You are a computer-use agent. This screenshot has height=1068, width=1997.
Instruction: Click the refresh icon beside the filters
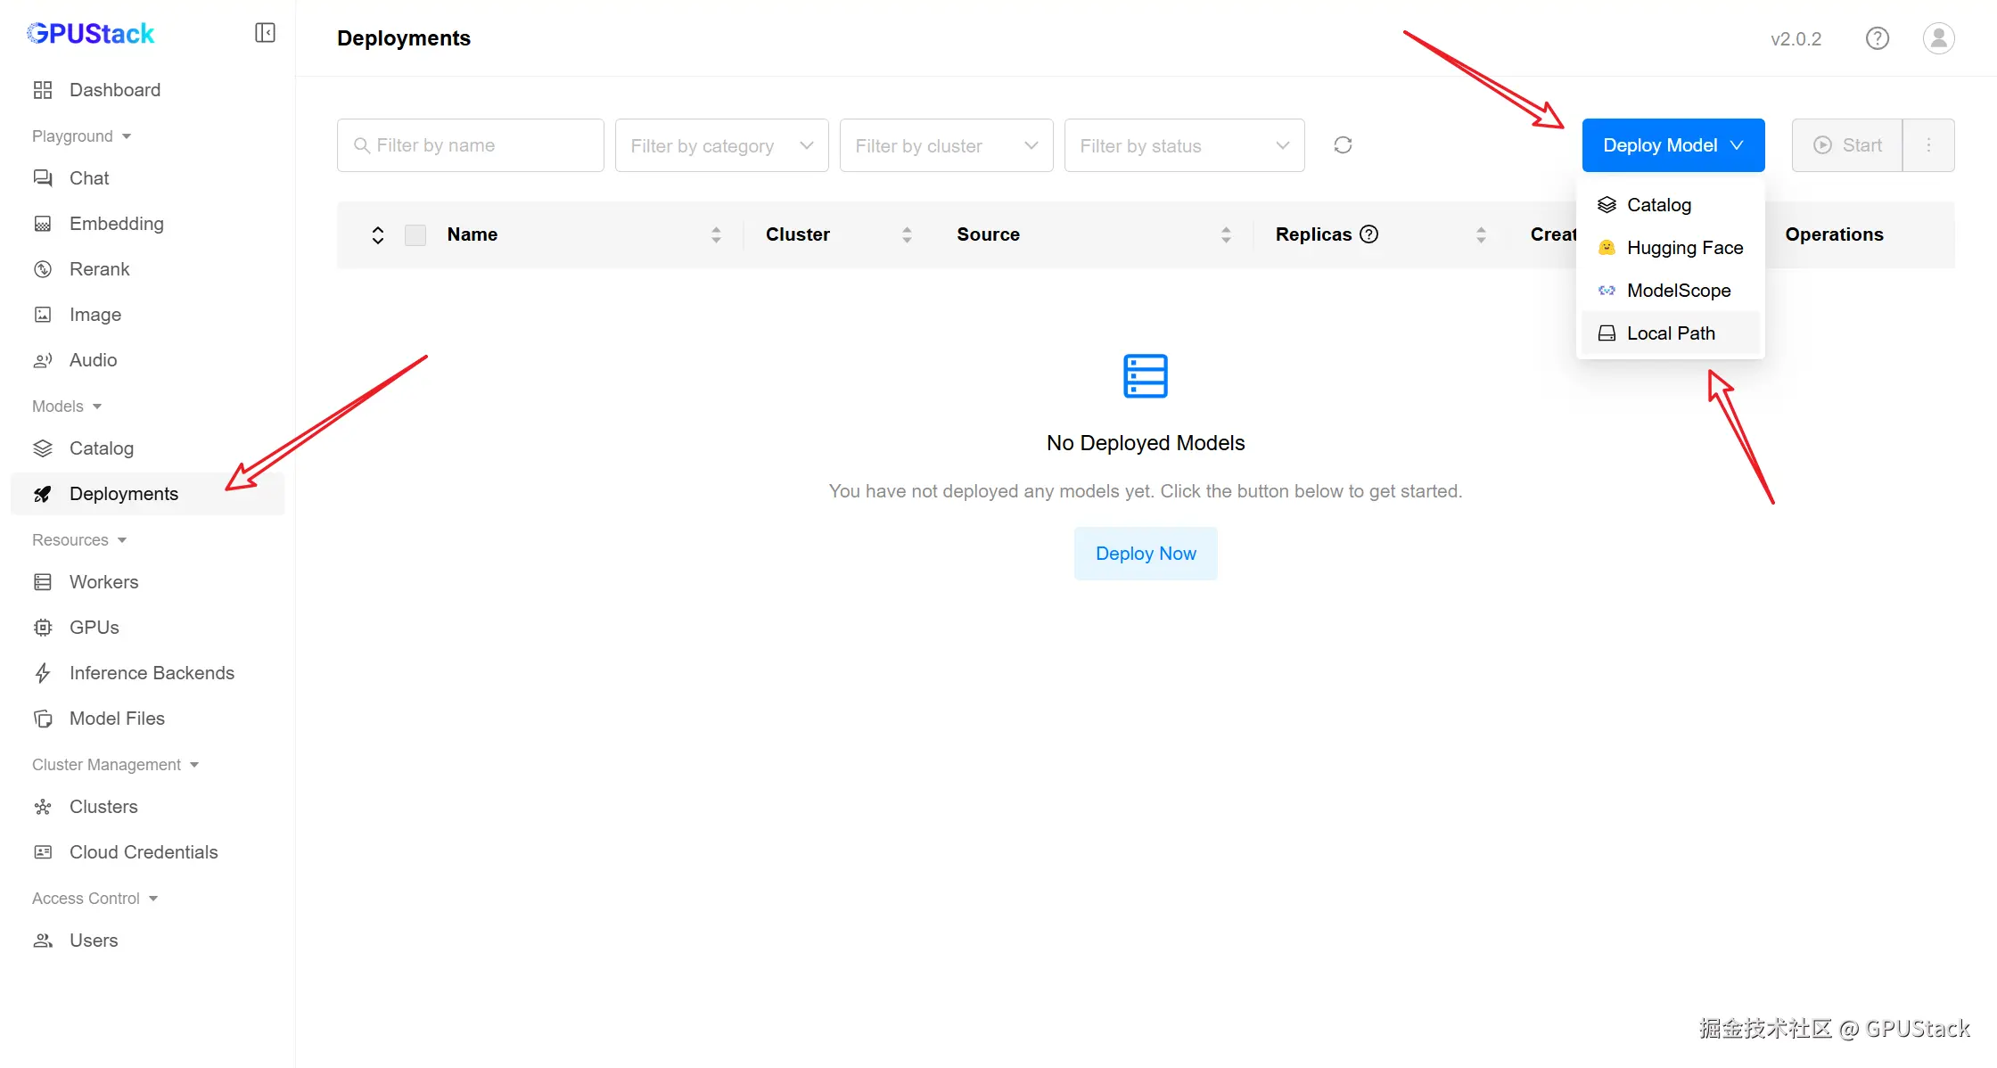click(1343, 145)
